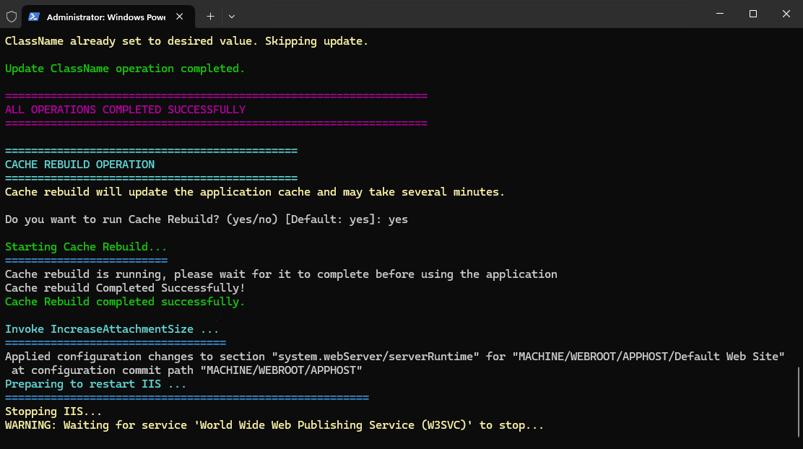Click the Update ClassName operation completed line
The width and height of the screenshot is (803, 449).
point(125,69)
